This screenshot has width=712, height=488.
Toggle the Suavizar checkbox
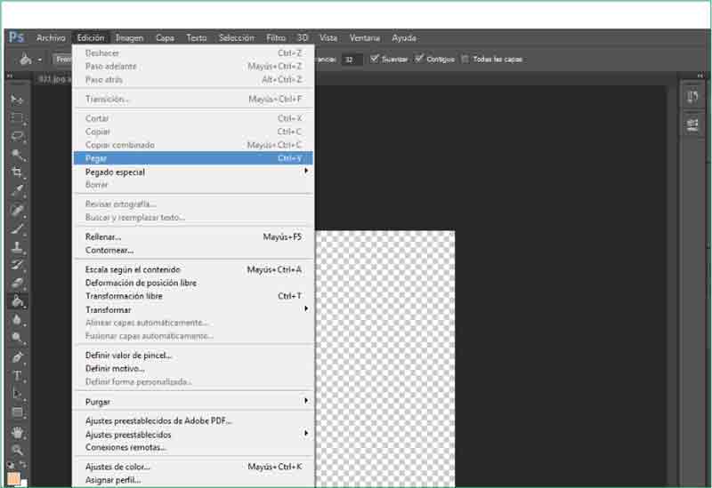(375, 59)
